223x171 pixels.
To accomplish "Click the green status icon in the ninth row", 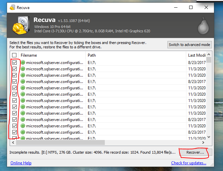I will coord(23,113).
